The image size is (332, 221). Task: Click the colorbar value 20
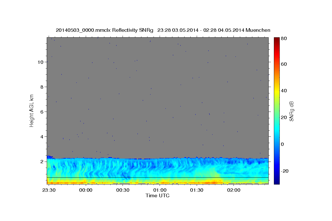pyautogui.click(x=284, y=117)
